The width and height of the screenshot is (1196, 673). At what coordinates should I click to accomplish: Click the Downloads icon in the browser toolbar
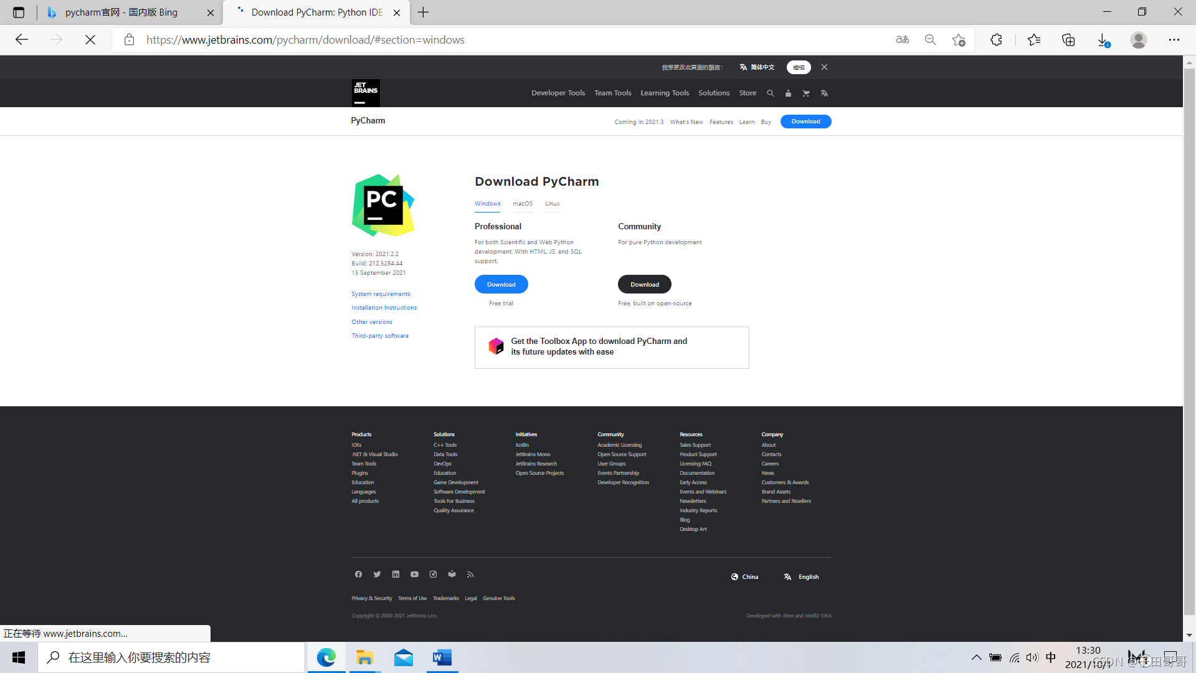(x=1103, y=39)
